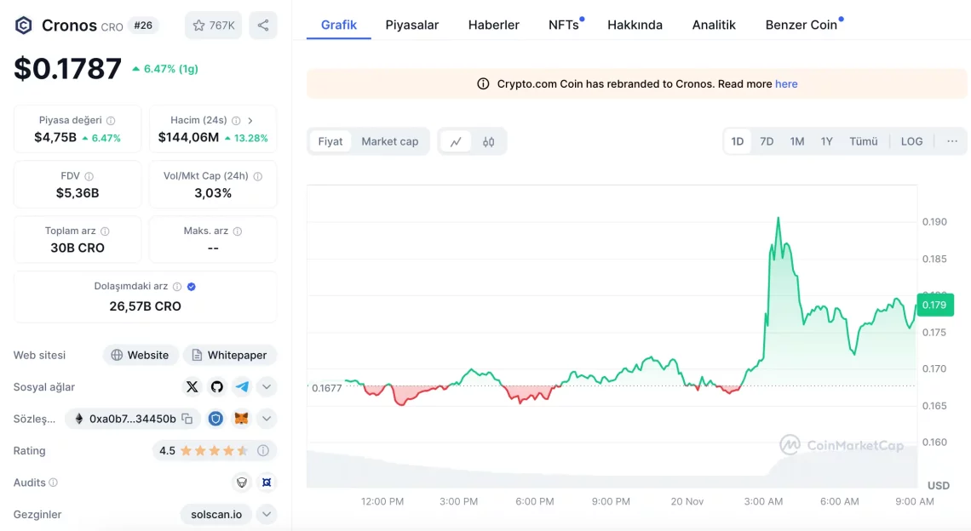Click the blue shield icon beside contract
The image size is (971, 531).
pos(216,419)
